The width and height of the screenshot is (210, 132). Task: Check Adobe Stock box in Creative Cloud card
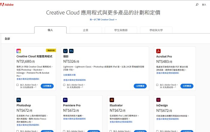coord(17,85)
